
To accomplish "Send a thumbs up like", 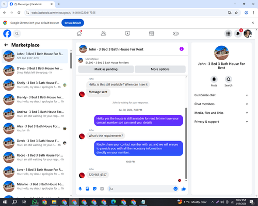I will tap(184, 189).
